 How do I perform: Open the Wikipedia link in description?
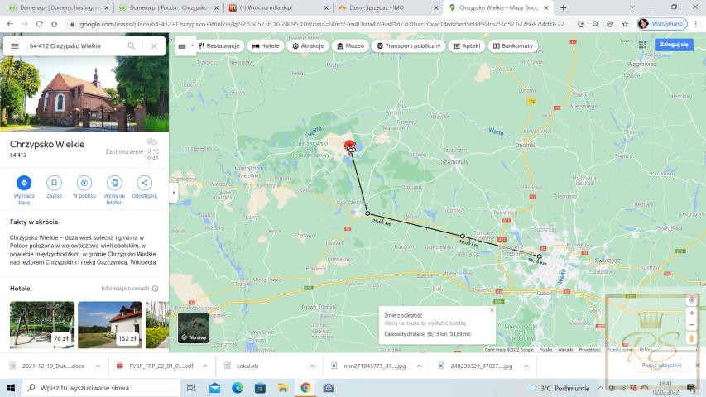coord(142,262)
